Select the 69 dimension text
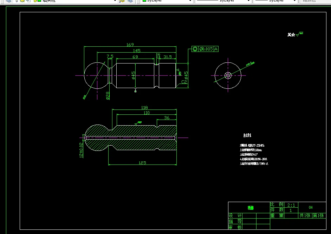 pyautogui.click(x=135, y=57)
